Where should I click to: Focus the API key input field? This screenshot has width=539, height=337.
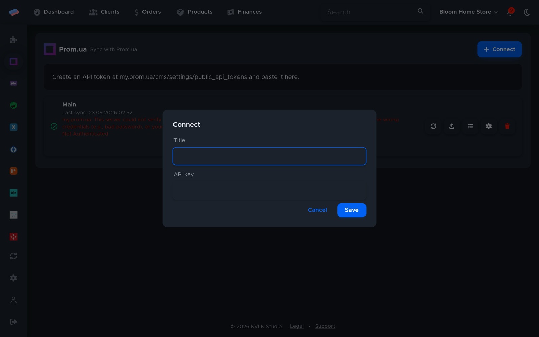pos(269,190)
